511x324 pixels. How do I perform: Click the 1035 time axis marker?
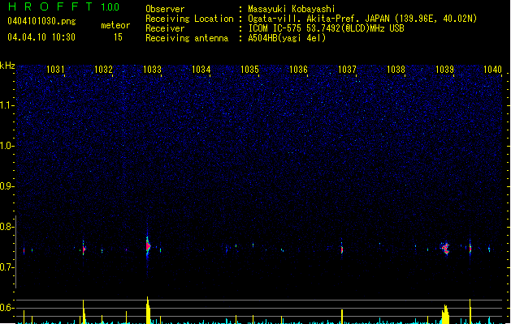coord(249,70)
